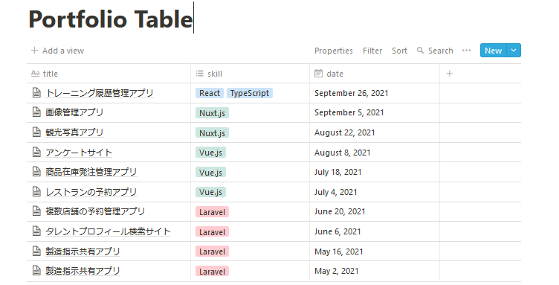This screenshot has width=559, height=285.
Task: Click the TypeScript skill tag
Action: (250, 93)
